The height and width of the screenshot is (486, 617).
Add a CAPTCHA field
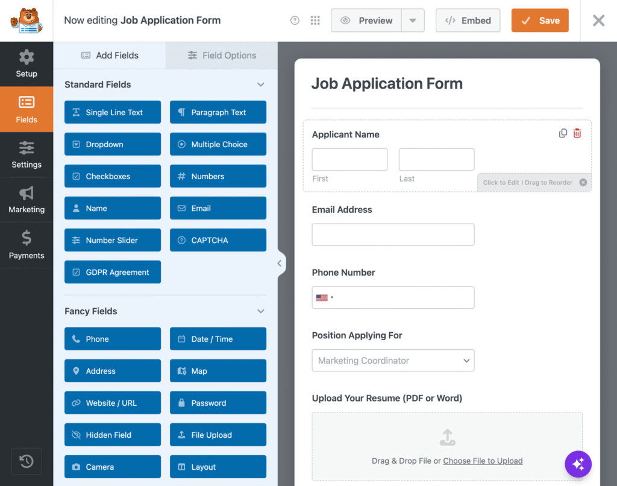218,240
